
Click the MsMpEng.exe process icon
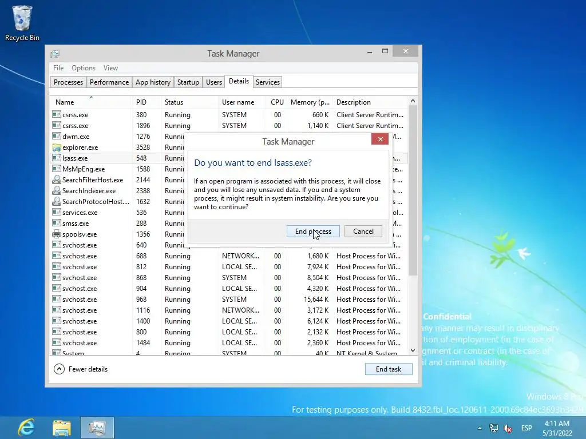click(x=57, y=169)
